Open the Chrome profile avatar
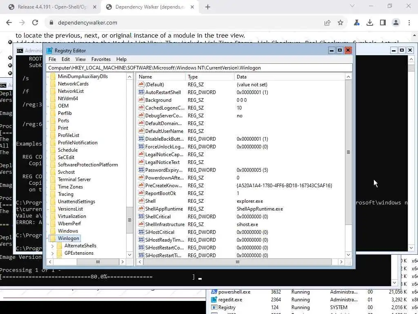The image size is (418, 314). point(396,23)
